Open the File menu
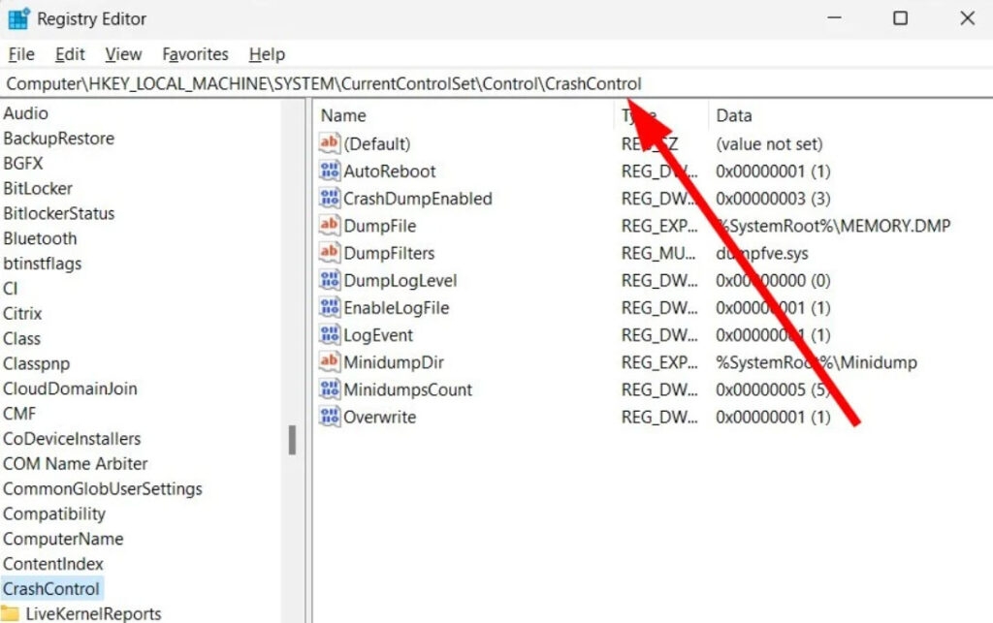993x623 pixels. [x=21, y=54]
